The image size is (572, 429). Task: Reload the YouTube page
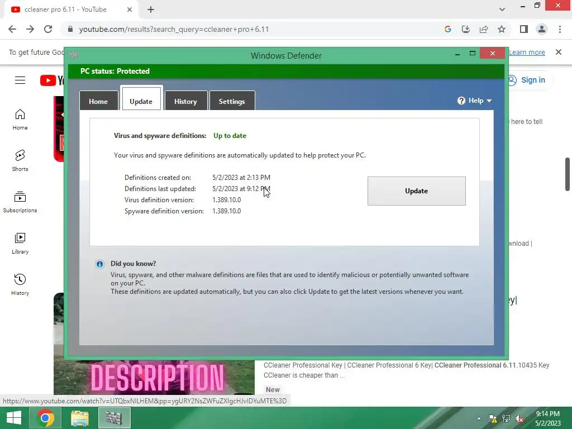point(48,29)
